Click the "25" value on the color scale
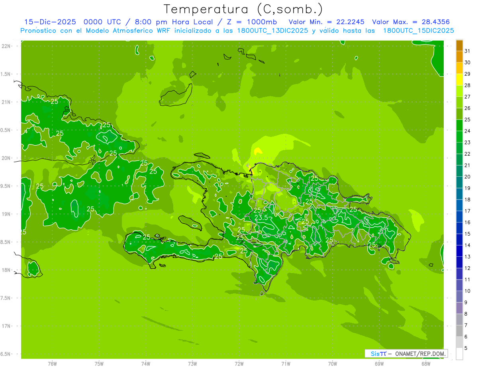 coord(467,119)
